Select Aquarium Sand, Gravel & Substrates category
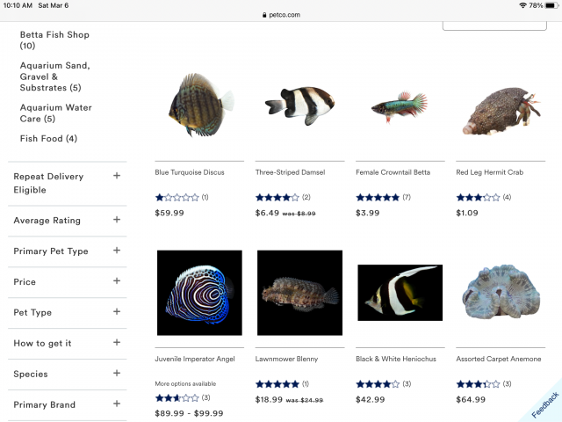This screenshot has width=562, height=422. 54,76
